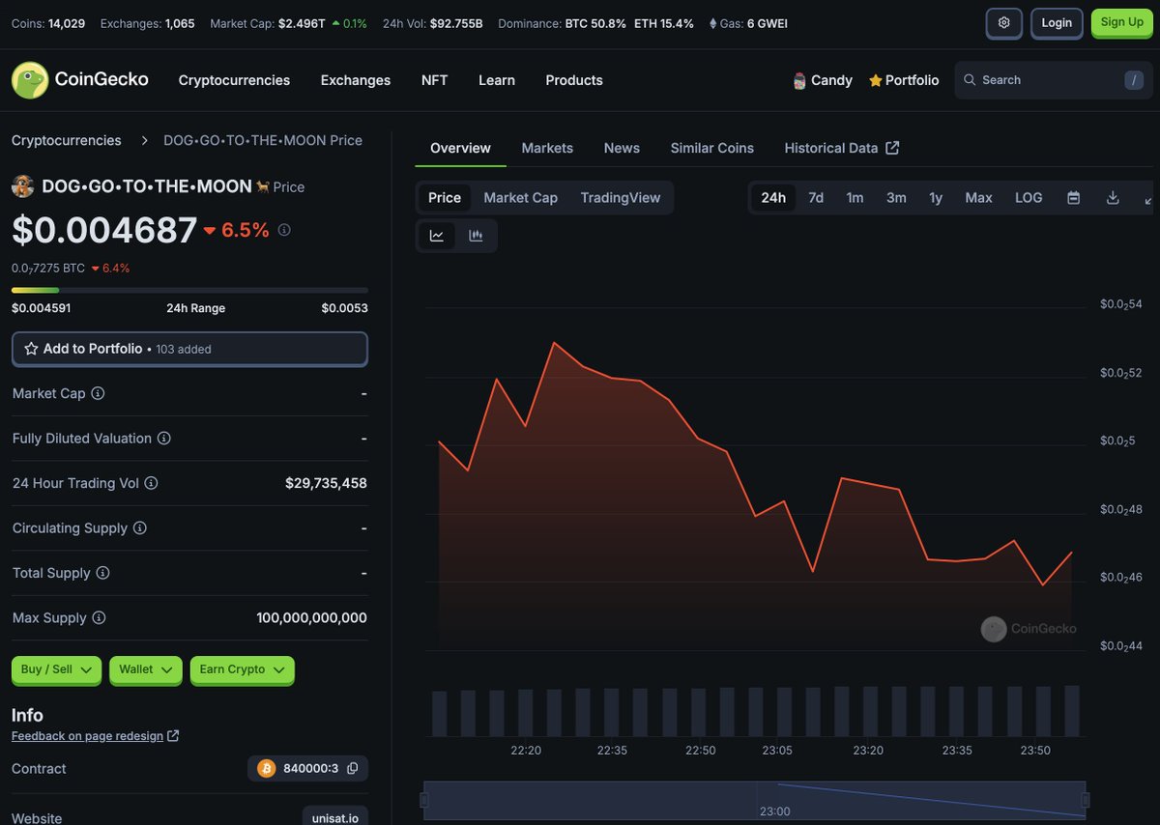Click Cryptocurrencies breadcrumb link

click(x=67, y=141)
